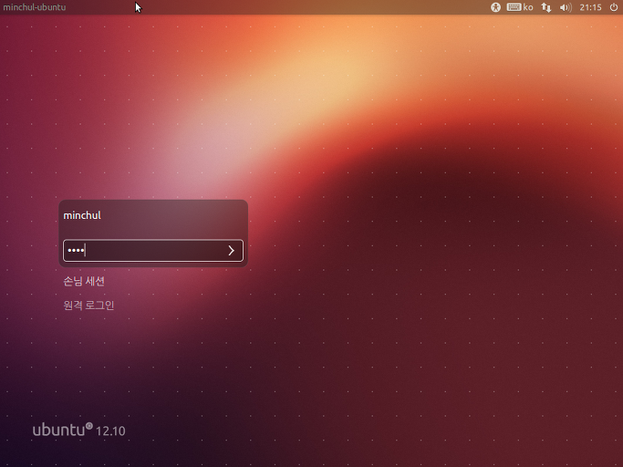Click empty area inside login box
623x467 pixels.
[182, 219]
